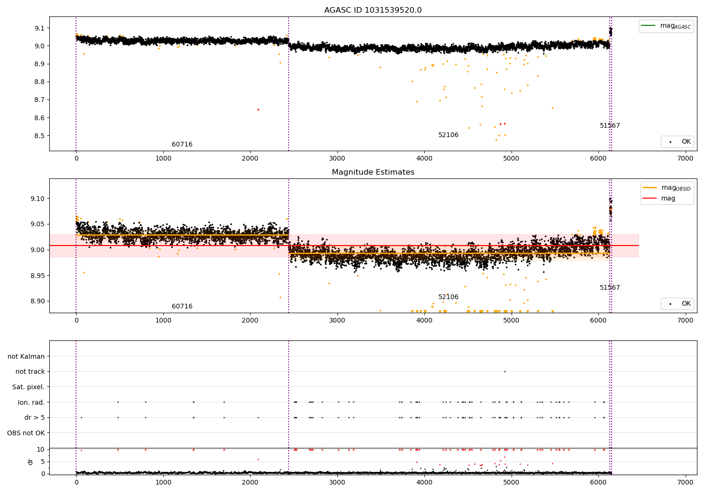Click y-axis tick '9.05' on middle plot
The width and height of the screenshot is (704, 493).
pyautogui.click(x=38, y=224)
